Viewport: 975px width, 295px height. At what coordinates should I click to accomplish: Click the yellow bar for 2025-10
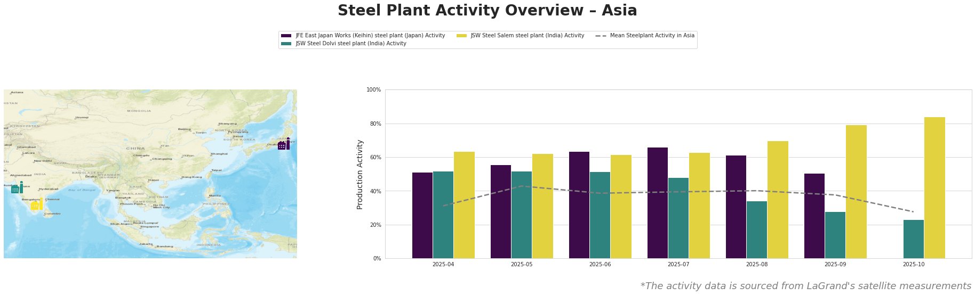(934, 187)
